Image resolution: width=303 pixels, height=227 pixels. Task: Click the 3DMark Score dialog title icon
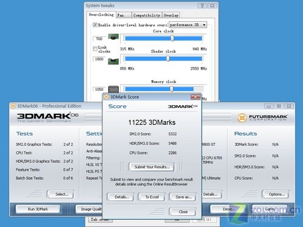(x=106, y=97)
